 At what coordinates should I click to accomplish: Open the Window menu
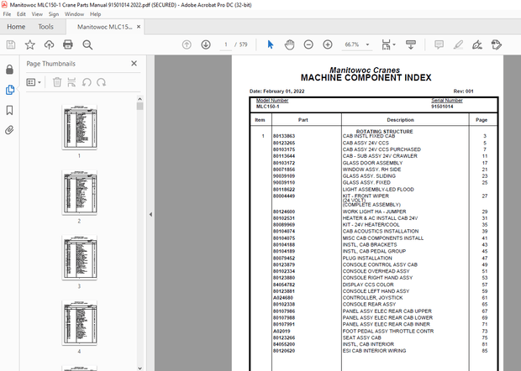click(74, 14)
